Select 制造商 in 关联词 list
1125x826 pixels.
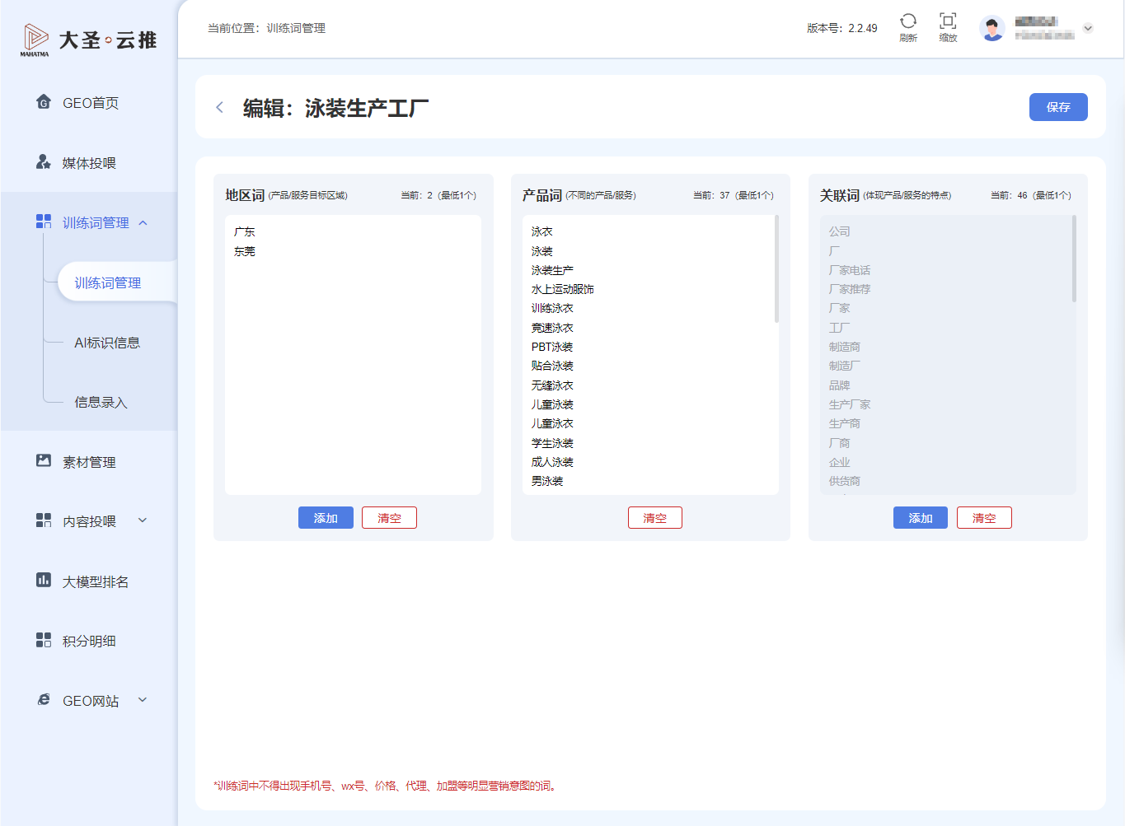click(845, 347)
